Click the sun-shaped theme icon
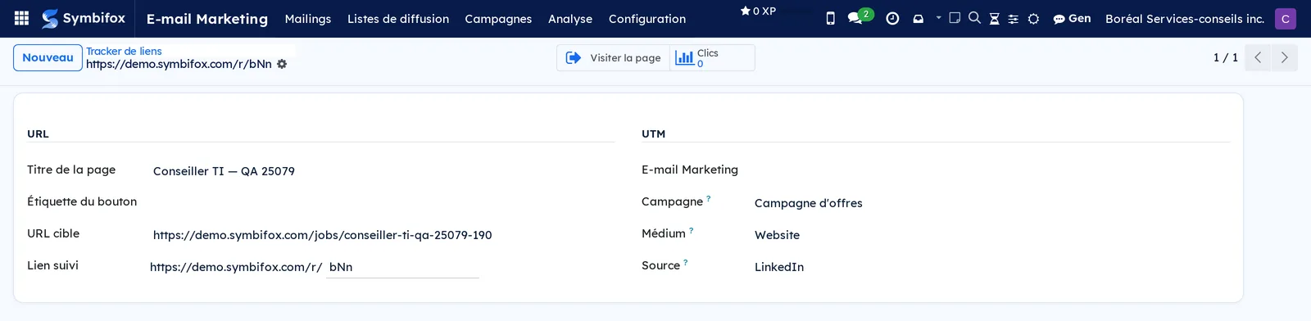The height and width of the screenshot is (321, 1311). click(x=1033, y=18)
